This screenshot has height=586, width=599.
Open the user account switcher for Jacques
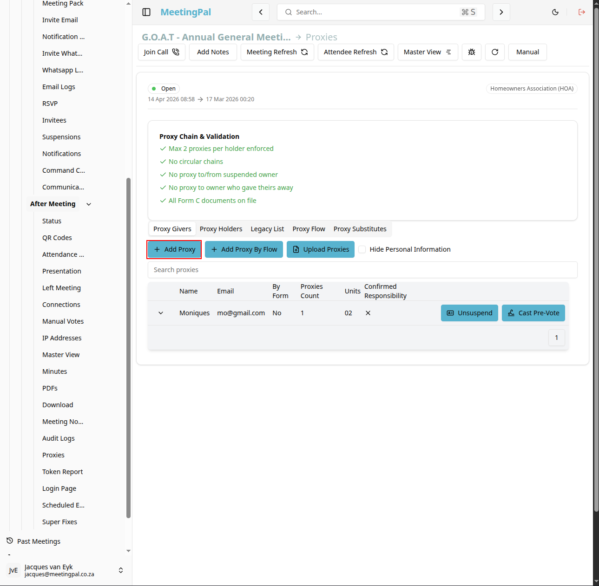[x=121, y=570]
